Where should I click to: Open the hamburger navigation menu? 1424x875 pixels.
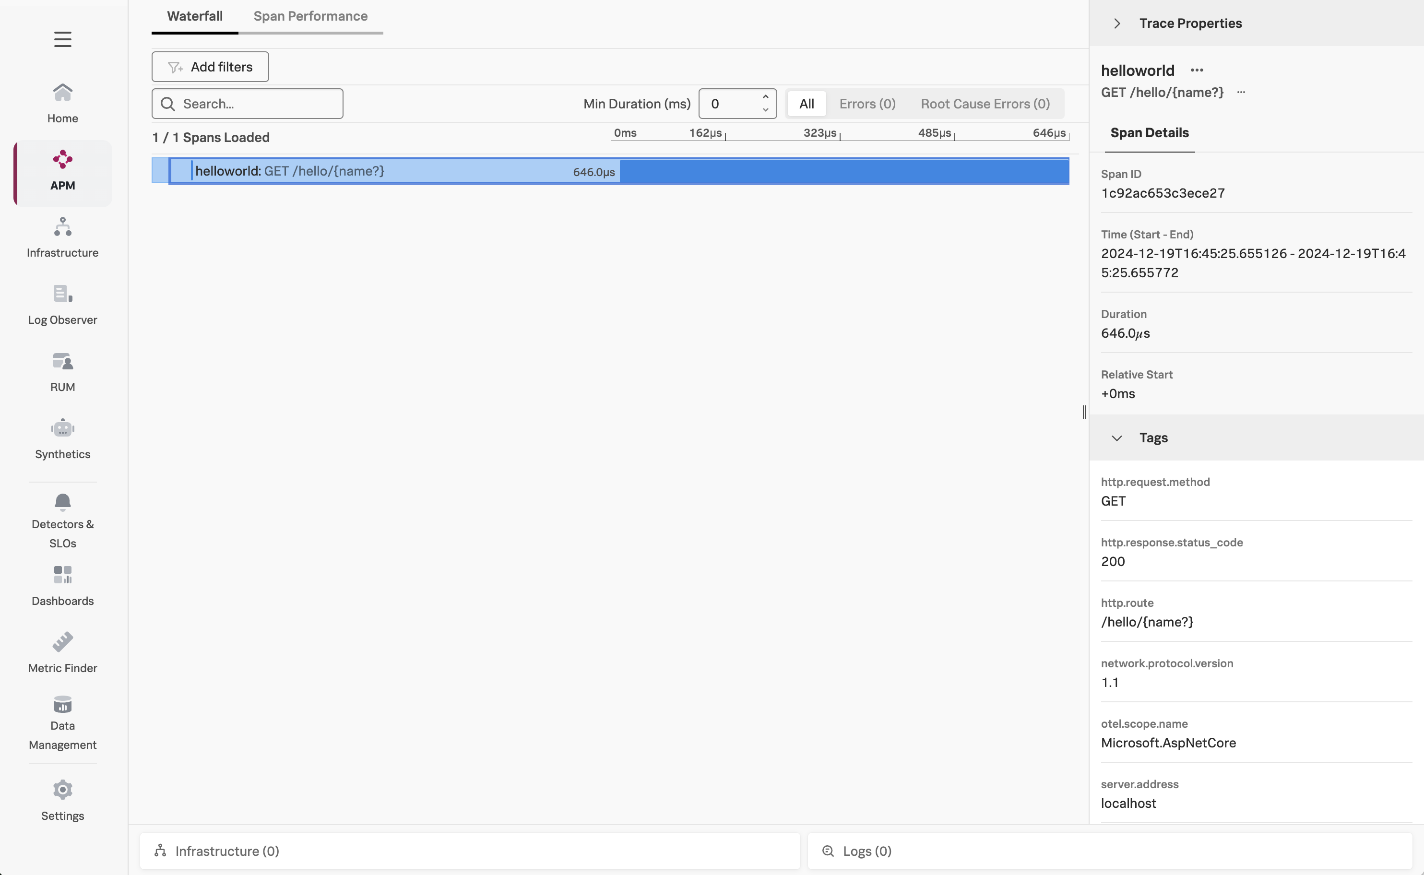pyautogui.click(x=62, y=39)
